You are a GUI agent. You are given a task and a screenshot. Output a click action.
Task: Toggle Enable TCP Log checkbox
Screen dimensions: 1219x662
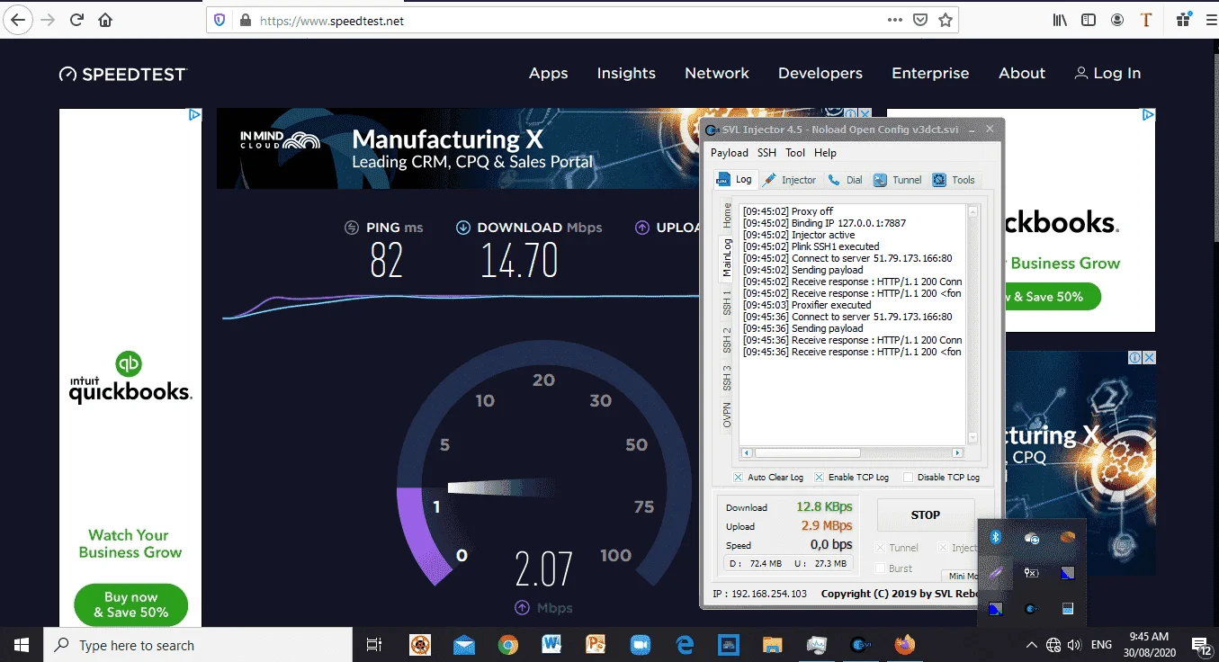pyautogui.click(x=820, y=478)
